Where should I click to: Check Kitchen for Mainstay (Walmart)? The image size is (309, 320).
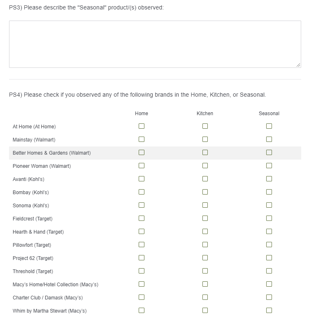[205, 139]
